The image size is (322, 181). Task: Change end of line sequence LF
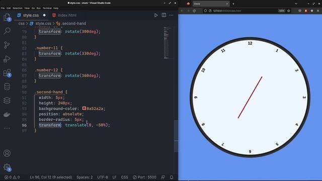[114, 177]
